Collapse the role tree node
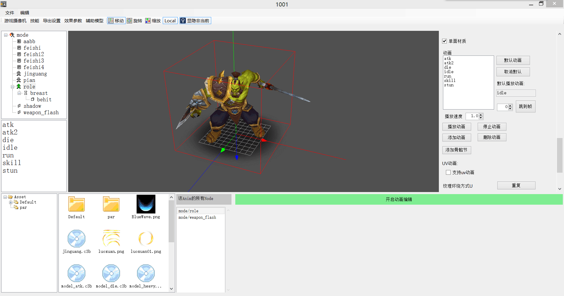564x296 pixels. click(12, 87)
